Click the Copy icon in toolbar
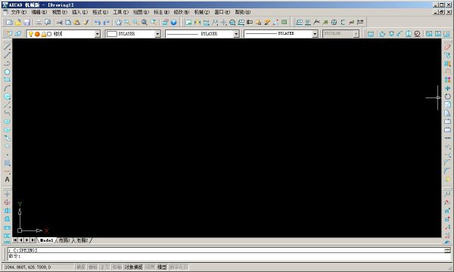This screenshot has height=272, width=454. tap(68, 22)
